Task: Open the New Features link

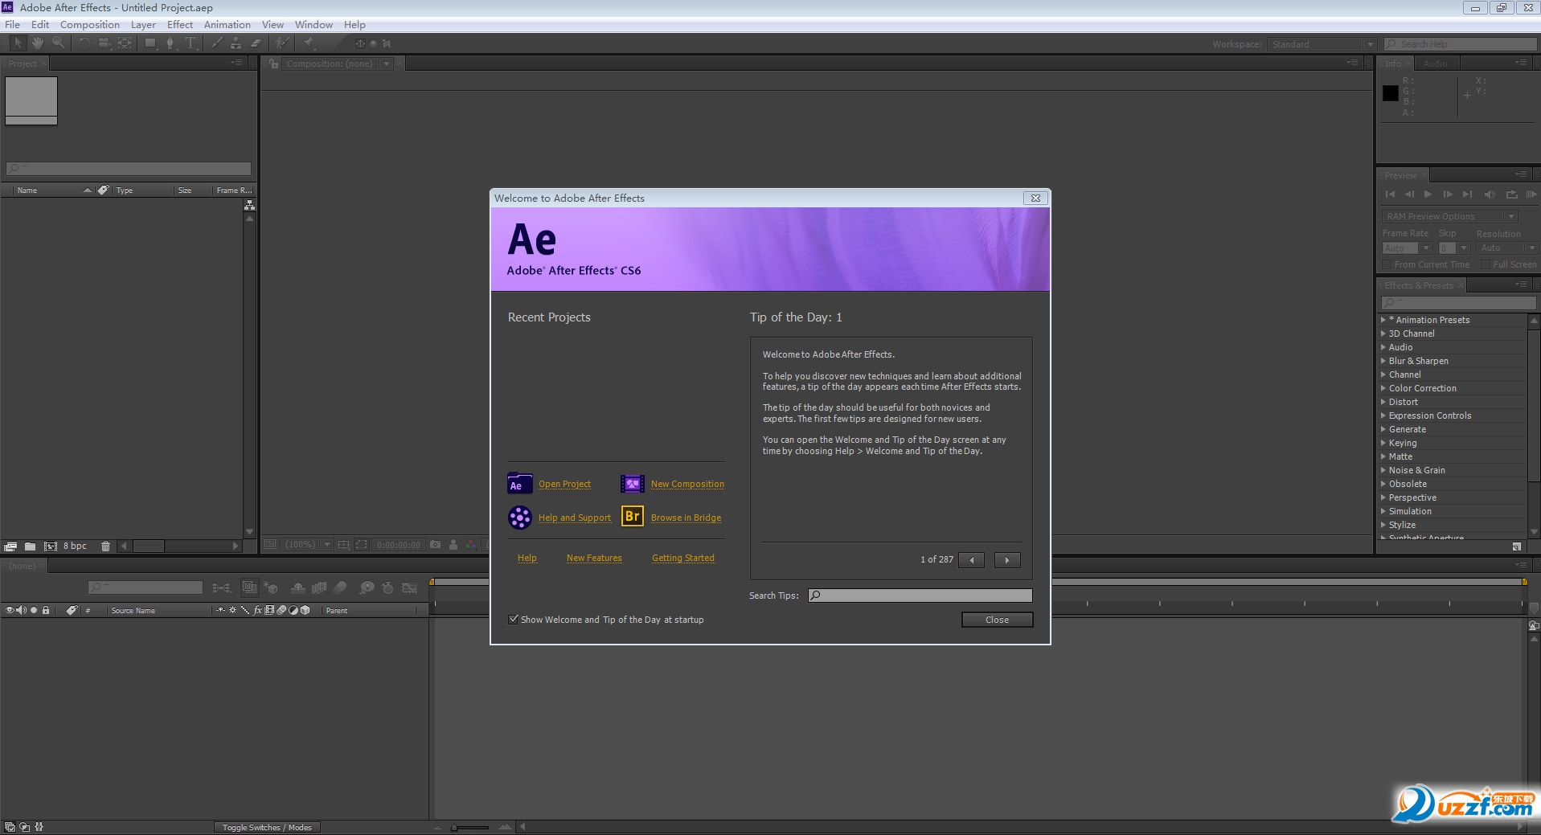Action: (594, 558)
